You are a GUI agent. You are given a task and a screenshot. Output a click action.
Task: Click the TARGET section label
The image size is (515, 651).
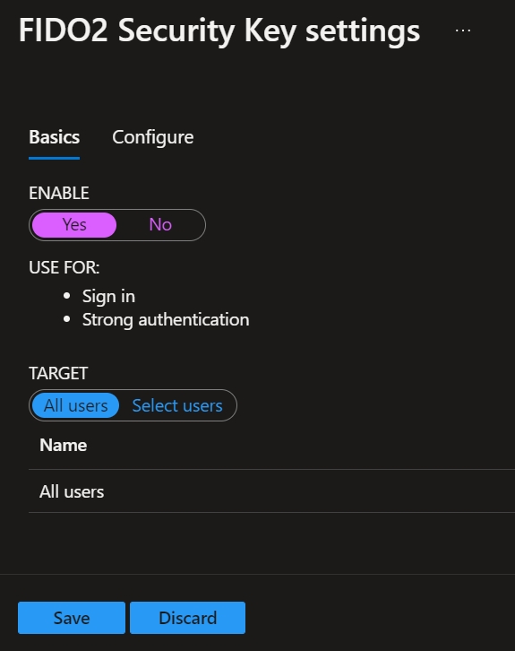58,373
